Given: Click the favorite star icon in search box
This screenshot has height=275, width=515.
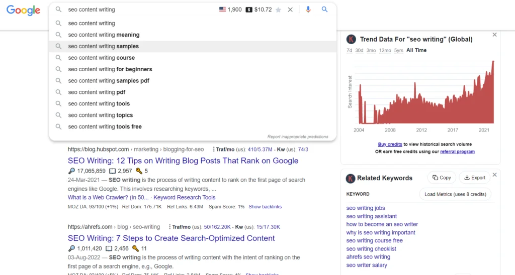Looking at the screenshot, I should pos(278,10).
